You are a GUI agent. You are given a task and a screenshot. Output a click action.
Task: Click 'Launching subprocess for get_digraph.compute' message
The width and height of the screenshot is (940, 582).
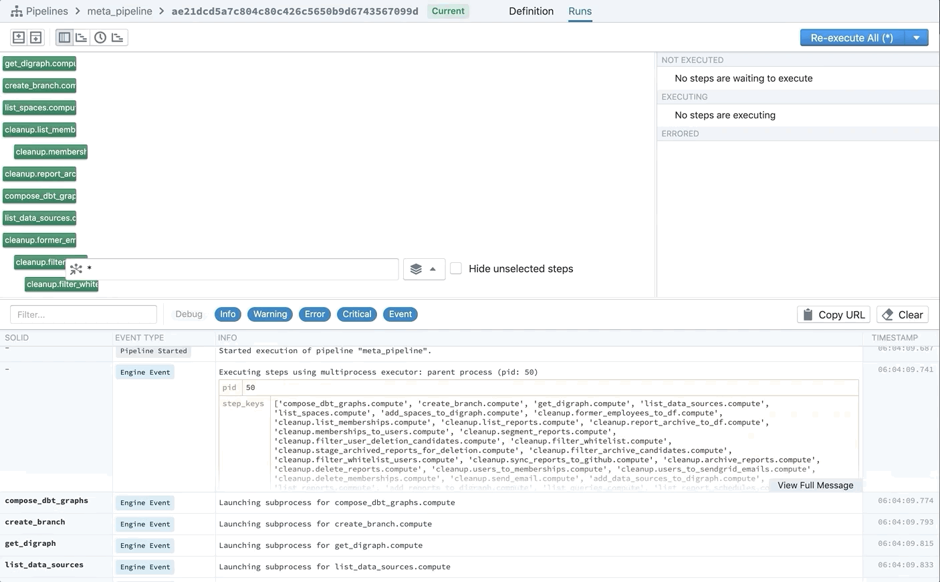pyautogui.click(x=321, y=545)
